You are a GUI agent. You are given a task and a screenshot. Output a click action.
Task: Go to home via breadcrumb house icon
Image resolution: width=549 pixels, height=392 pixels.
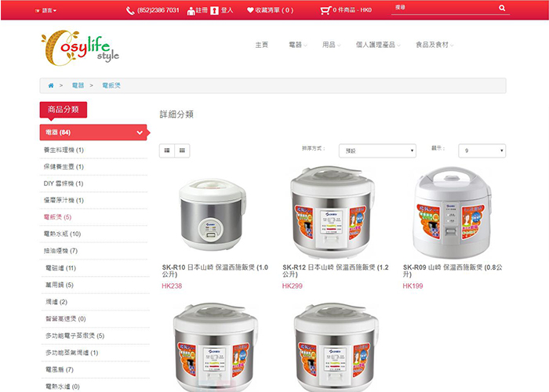coord(51,85)
